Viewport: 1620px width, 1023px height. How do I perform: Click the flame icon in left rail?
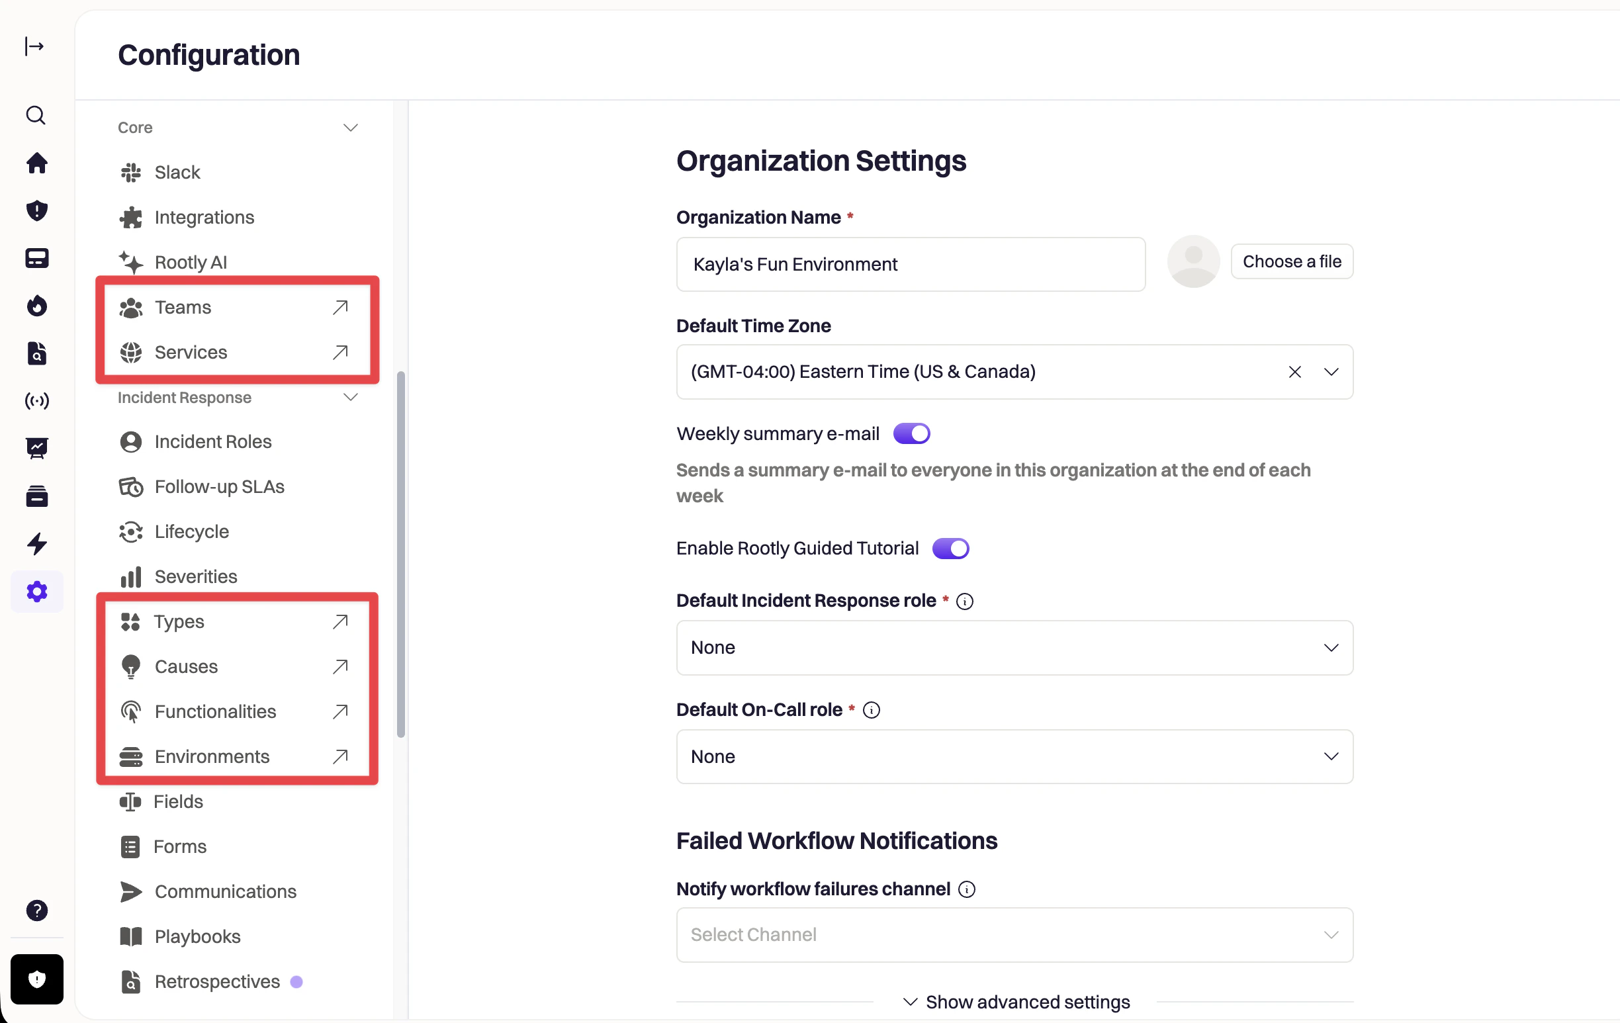(36, 306)
